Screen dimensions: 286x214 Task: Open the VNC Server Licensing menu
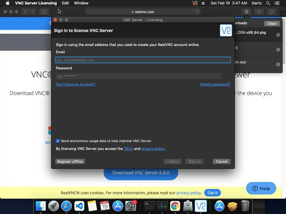click(x=36, y=3)
